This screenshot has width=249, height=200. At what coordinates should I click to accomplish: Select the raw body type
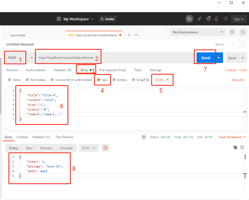pyautogui.click(x=102, y=80)
